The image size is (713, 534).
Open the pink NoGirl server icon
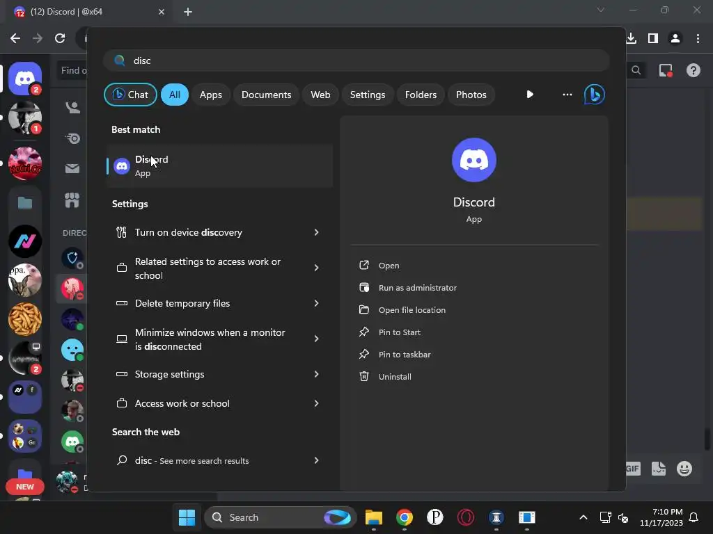point(25,163)
